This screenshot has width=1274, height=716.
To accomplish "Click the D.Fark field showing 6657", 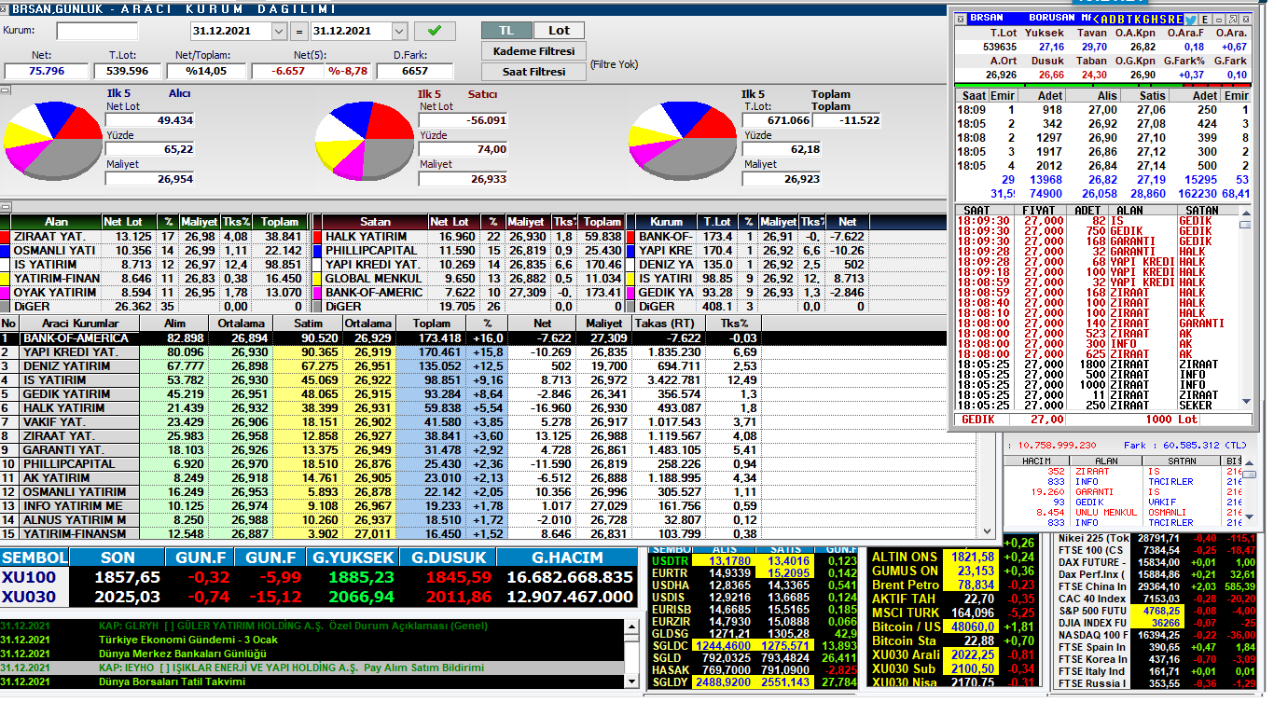I will tap(415, 71).
